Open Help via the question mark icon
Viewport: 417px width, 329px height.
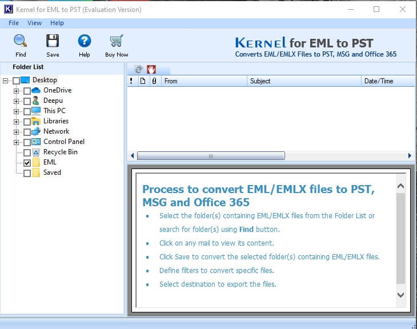[85, 41]
